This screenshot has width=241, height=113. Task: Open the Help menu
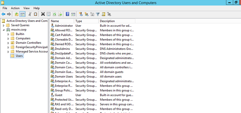(37, 8)
